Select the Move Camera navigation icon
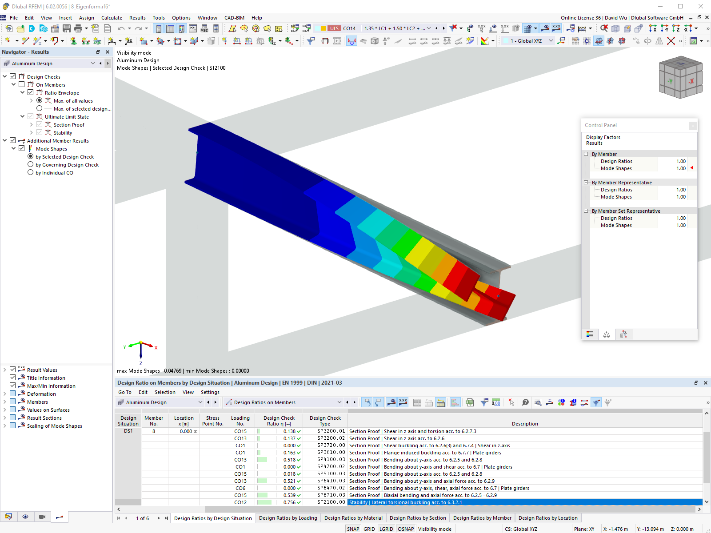The width and height of the screenshot is (711, 533). [x=42, y=517]
